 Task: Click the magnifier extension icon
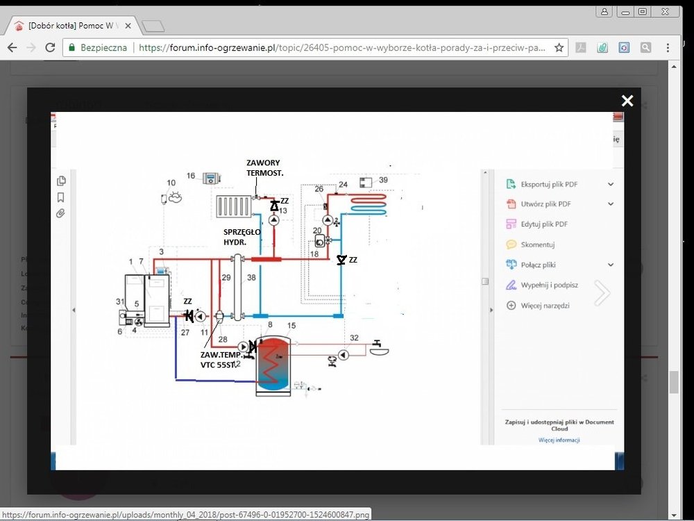point(645,48)
